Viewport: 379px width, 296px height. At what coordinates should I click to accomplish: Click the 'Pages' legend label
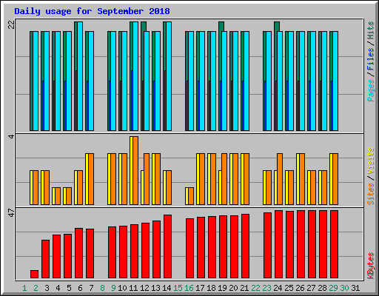(x=370, y=90)
